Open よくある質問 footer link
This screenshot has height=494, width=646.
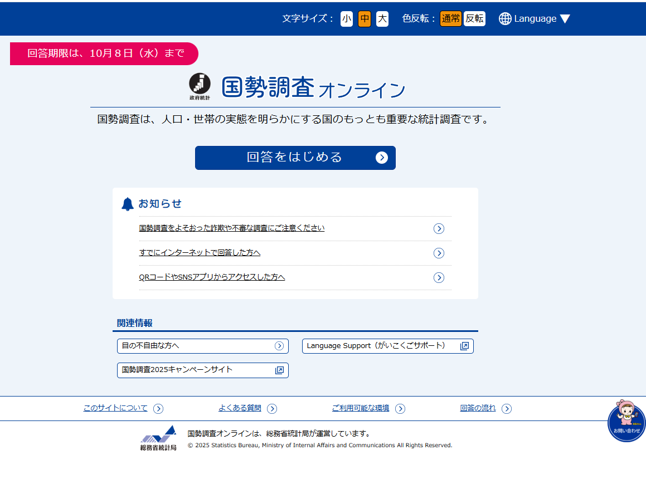(x=240, y=408)
